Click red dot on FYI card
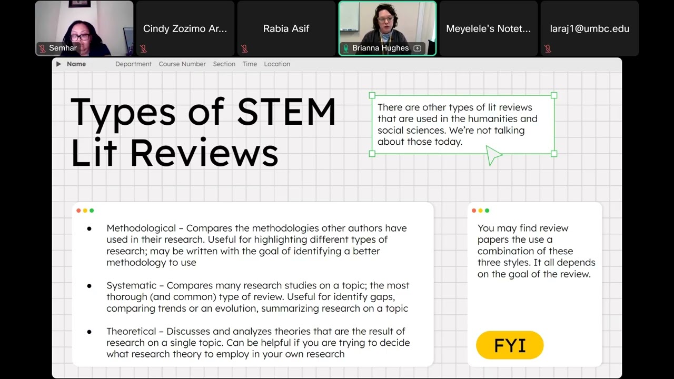 [474, 211]
